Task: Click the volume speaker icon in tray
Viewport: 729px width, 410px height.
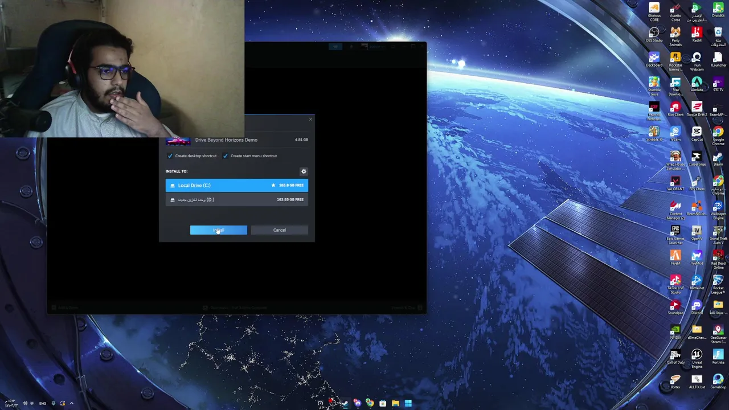Action: click(25, 403)
